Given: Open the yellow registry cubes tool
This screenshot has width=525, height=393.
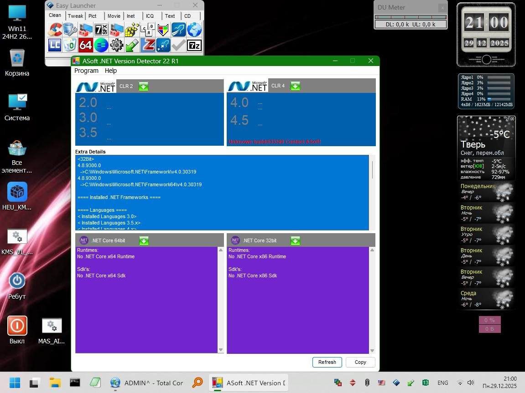Looking at the screenshot, I should tap(132, 30).
